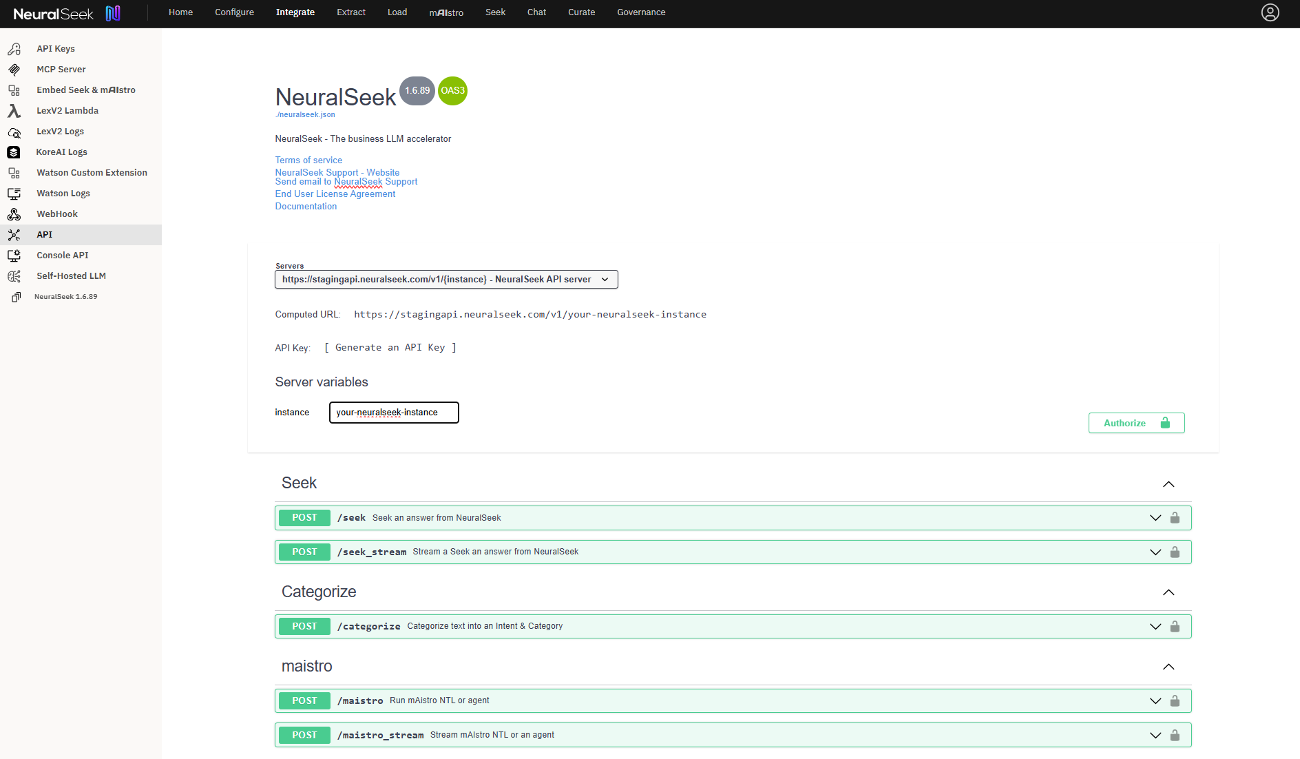Image resolution: width=1300 pixels, height=759 pixels.
Task: Open the Home menu item
Action: point(180,12)
